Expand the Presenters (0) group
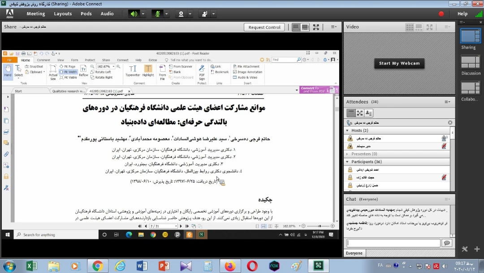The image size is (484, 273). point(347,154)
